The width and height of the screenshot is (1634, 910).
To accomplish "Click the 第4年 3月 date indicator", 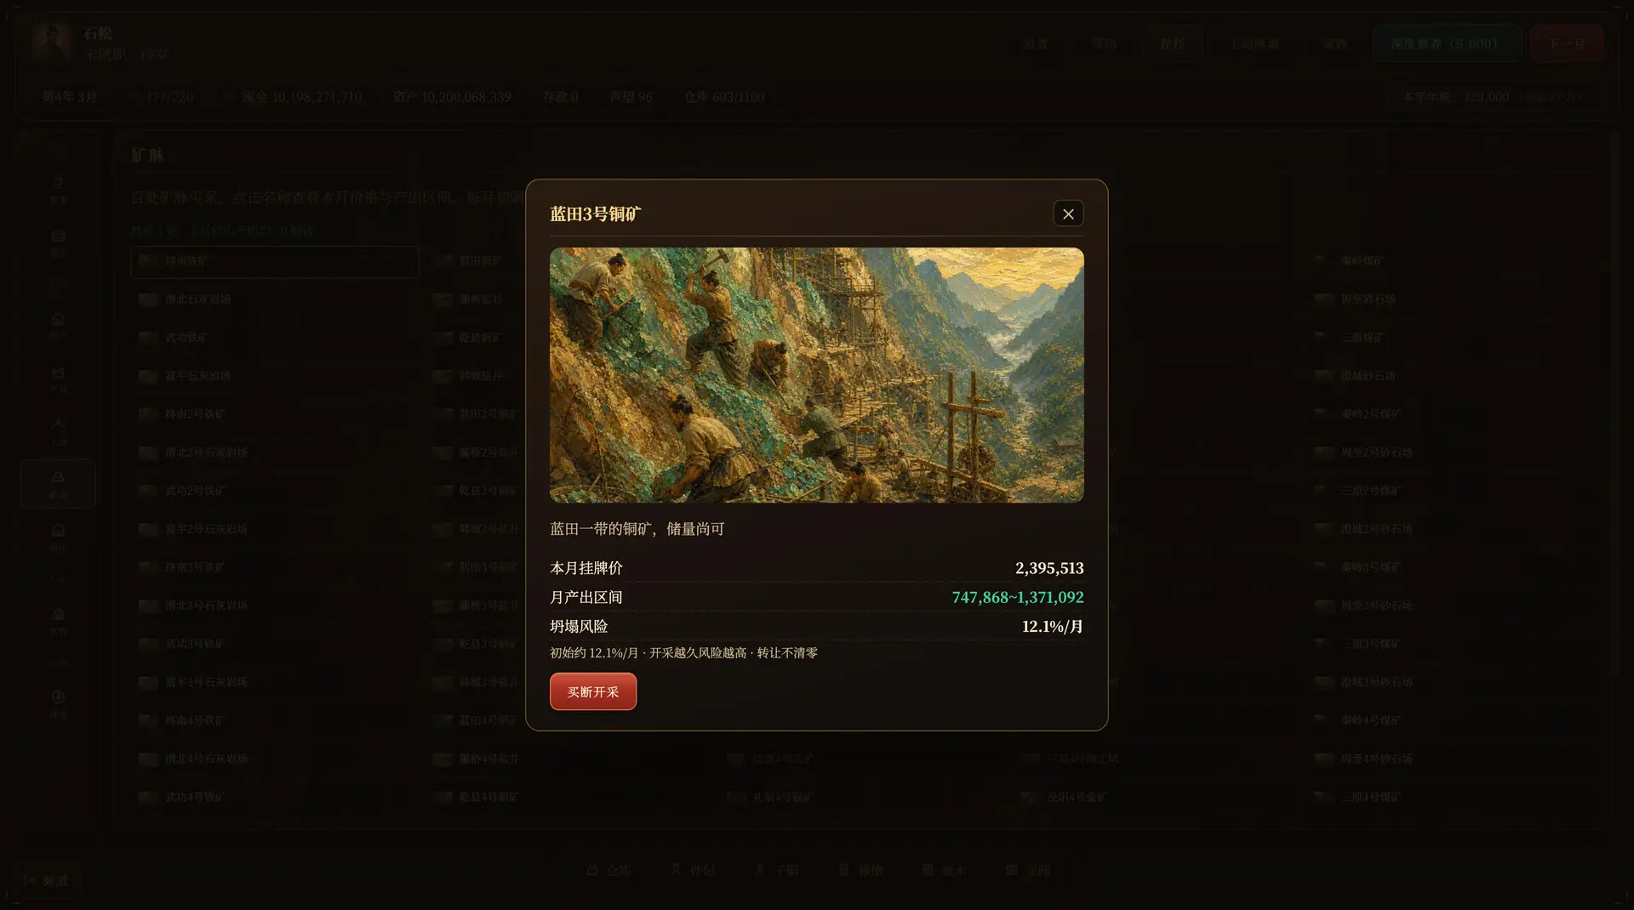I will [70, 97].
